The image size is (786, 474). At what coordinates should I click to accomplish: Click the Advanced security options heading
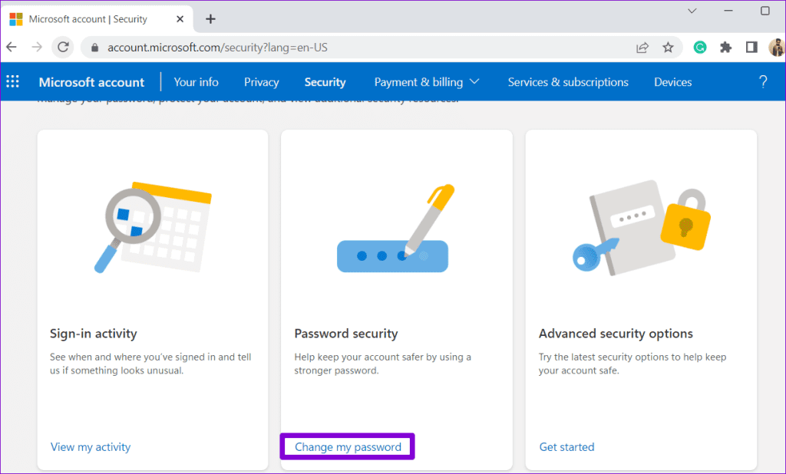click(x=616, y=334)
